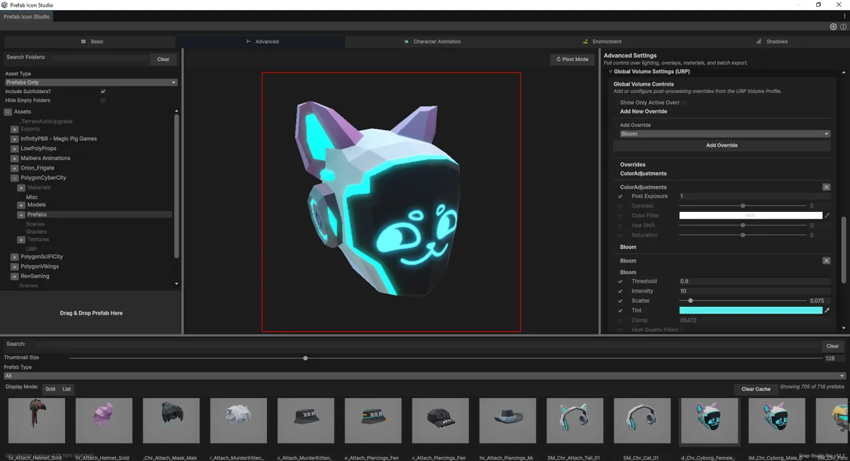The width and height of the screenshot is (850, 461).
Task: Collapse Global Volume Settings (URP) section
Action: click(610, 72)
